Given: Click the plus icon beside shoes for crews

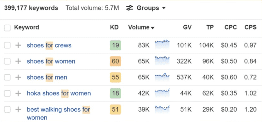Looking at the screenshot, I should coord(18,45).
